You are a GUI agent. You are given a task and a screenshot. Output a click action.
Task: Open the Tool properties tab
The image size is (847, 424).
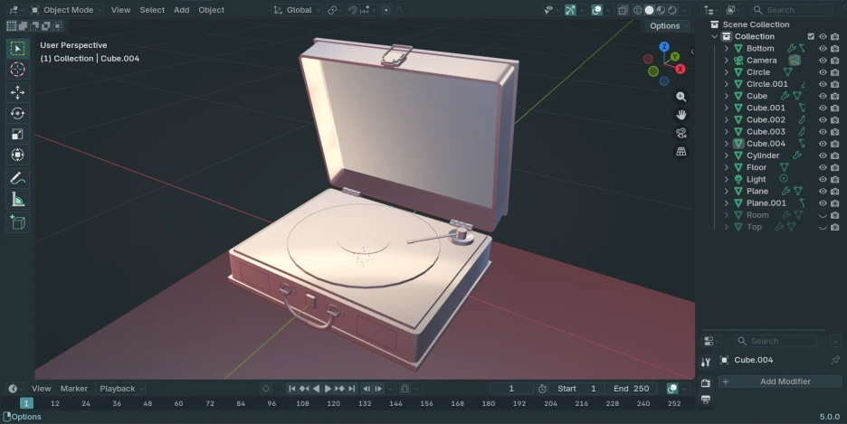click(706, 363)
